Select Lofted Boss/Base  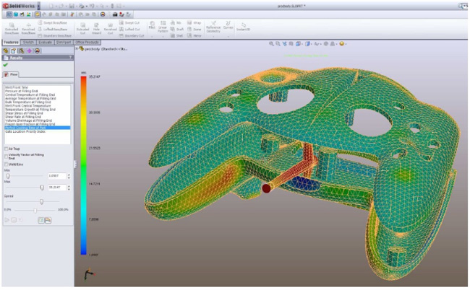click(x=53, y=30)
